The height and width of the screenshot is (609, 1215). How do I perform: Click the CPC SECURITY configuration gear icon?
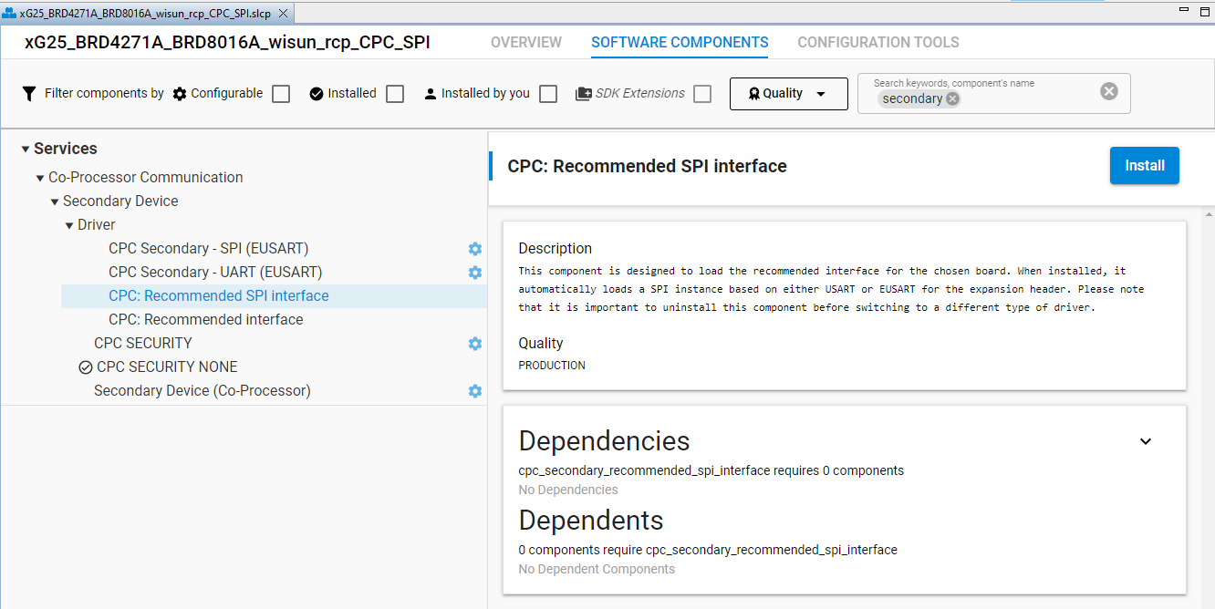click(x=474, y=344)
